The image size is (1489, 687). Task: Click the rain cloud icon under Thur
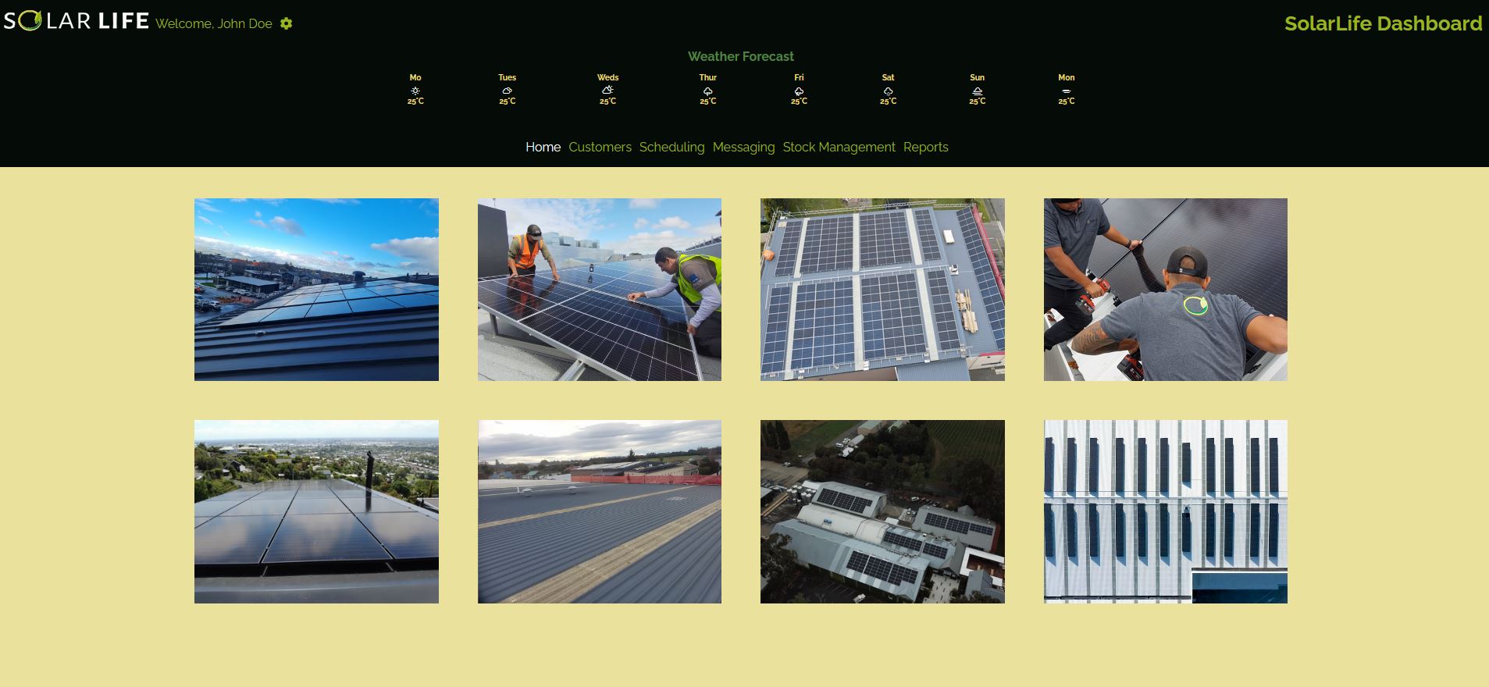point(708,91)
